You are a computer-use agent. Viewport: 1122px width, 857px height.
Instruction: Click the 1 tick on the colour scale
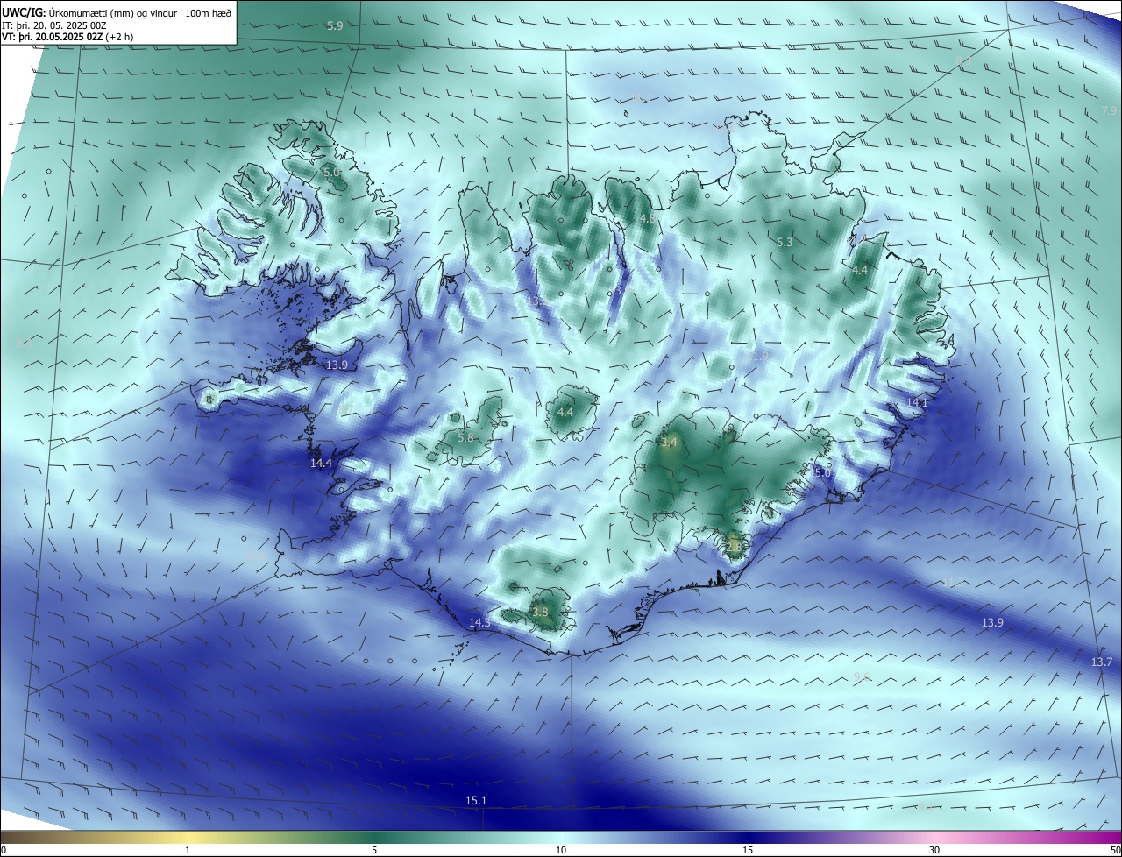[188, 850]
